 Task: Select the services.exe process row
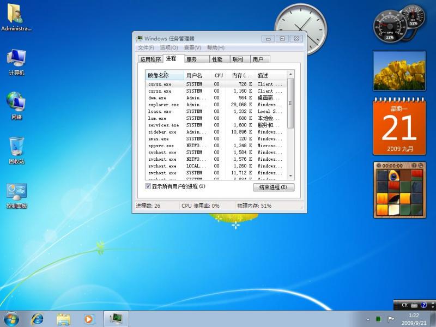[x=216, y=125]
